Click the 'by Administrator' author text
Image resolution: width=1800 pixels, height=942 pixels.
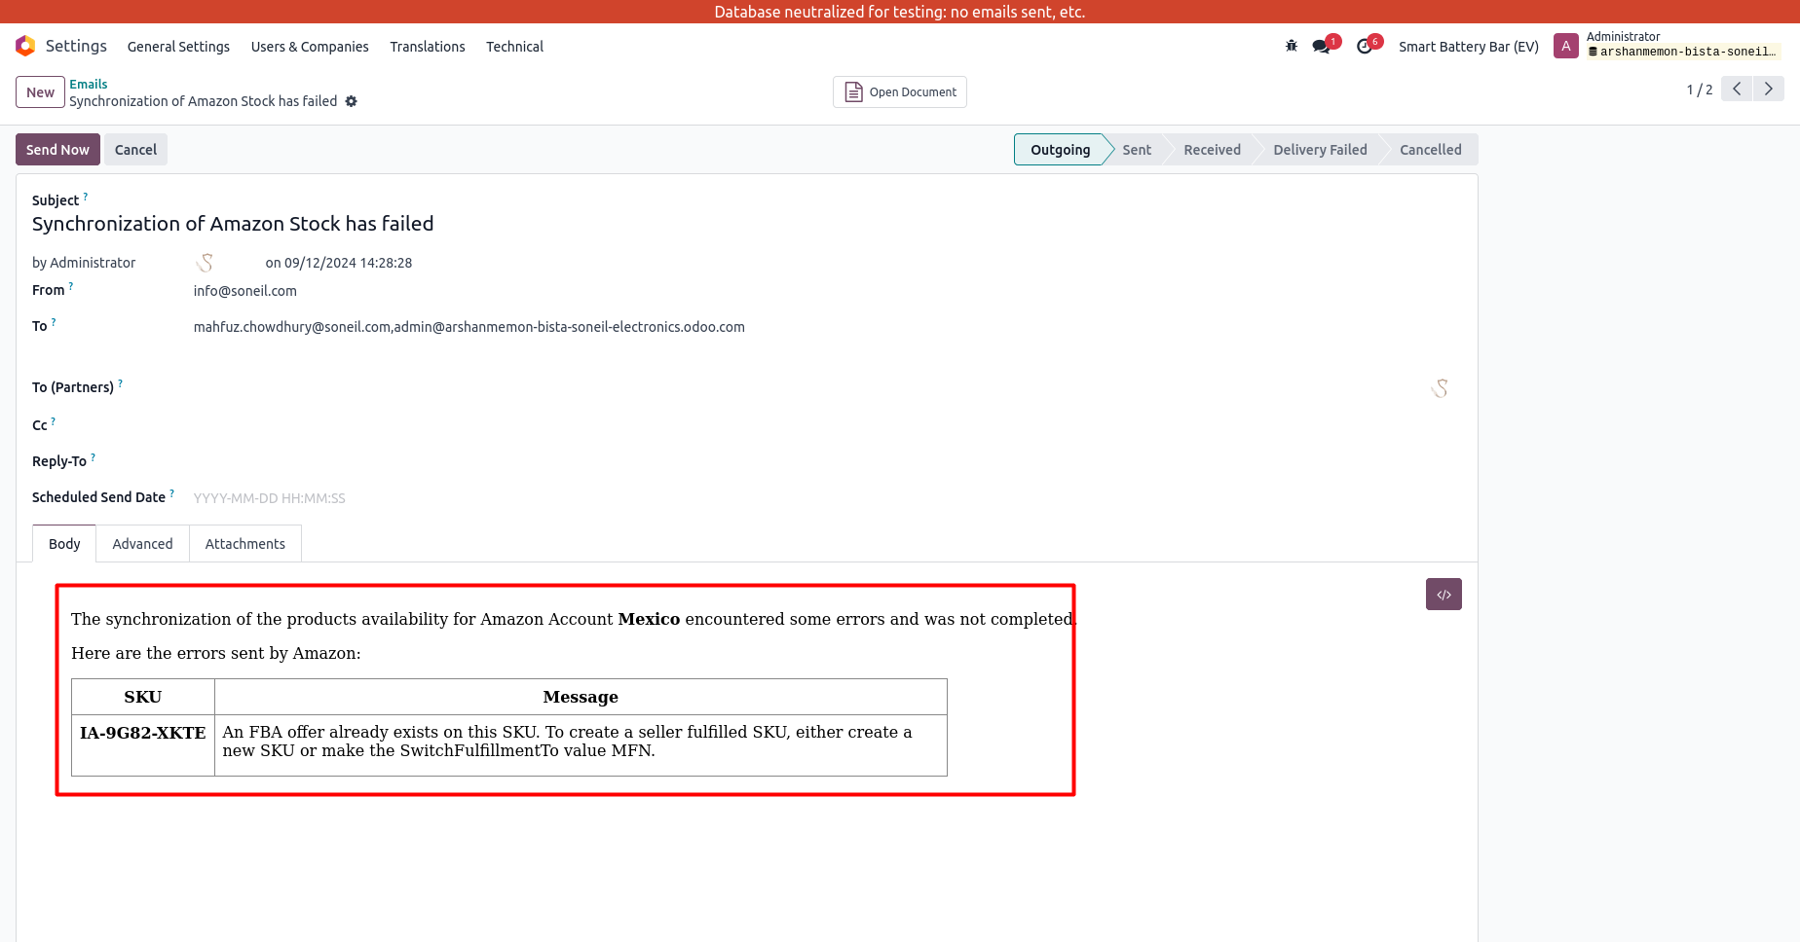coord(84,263)
